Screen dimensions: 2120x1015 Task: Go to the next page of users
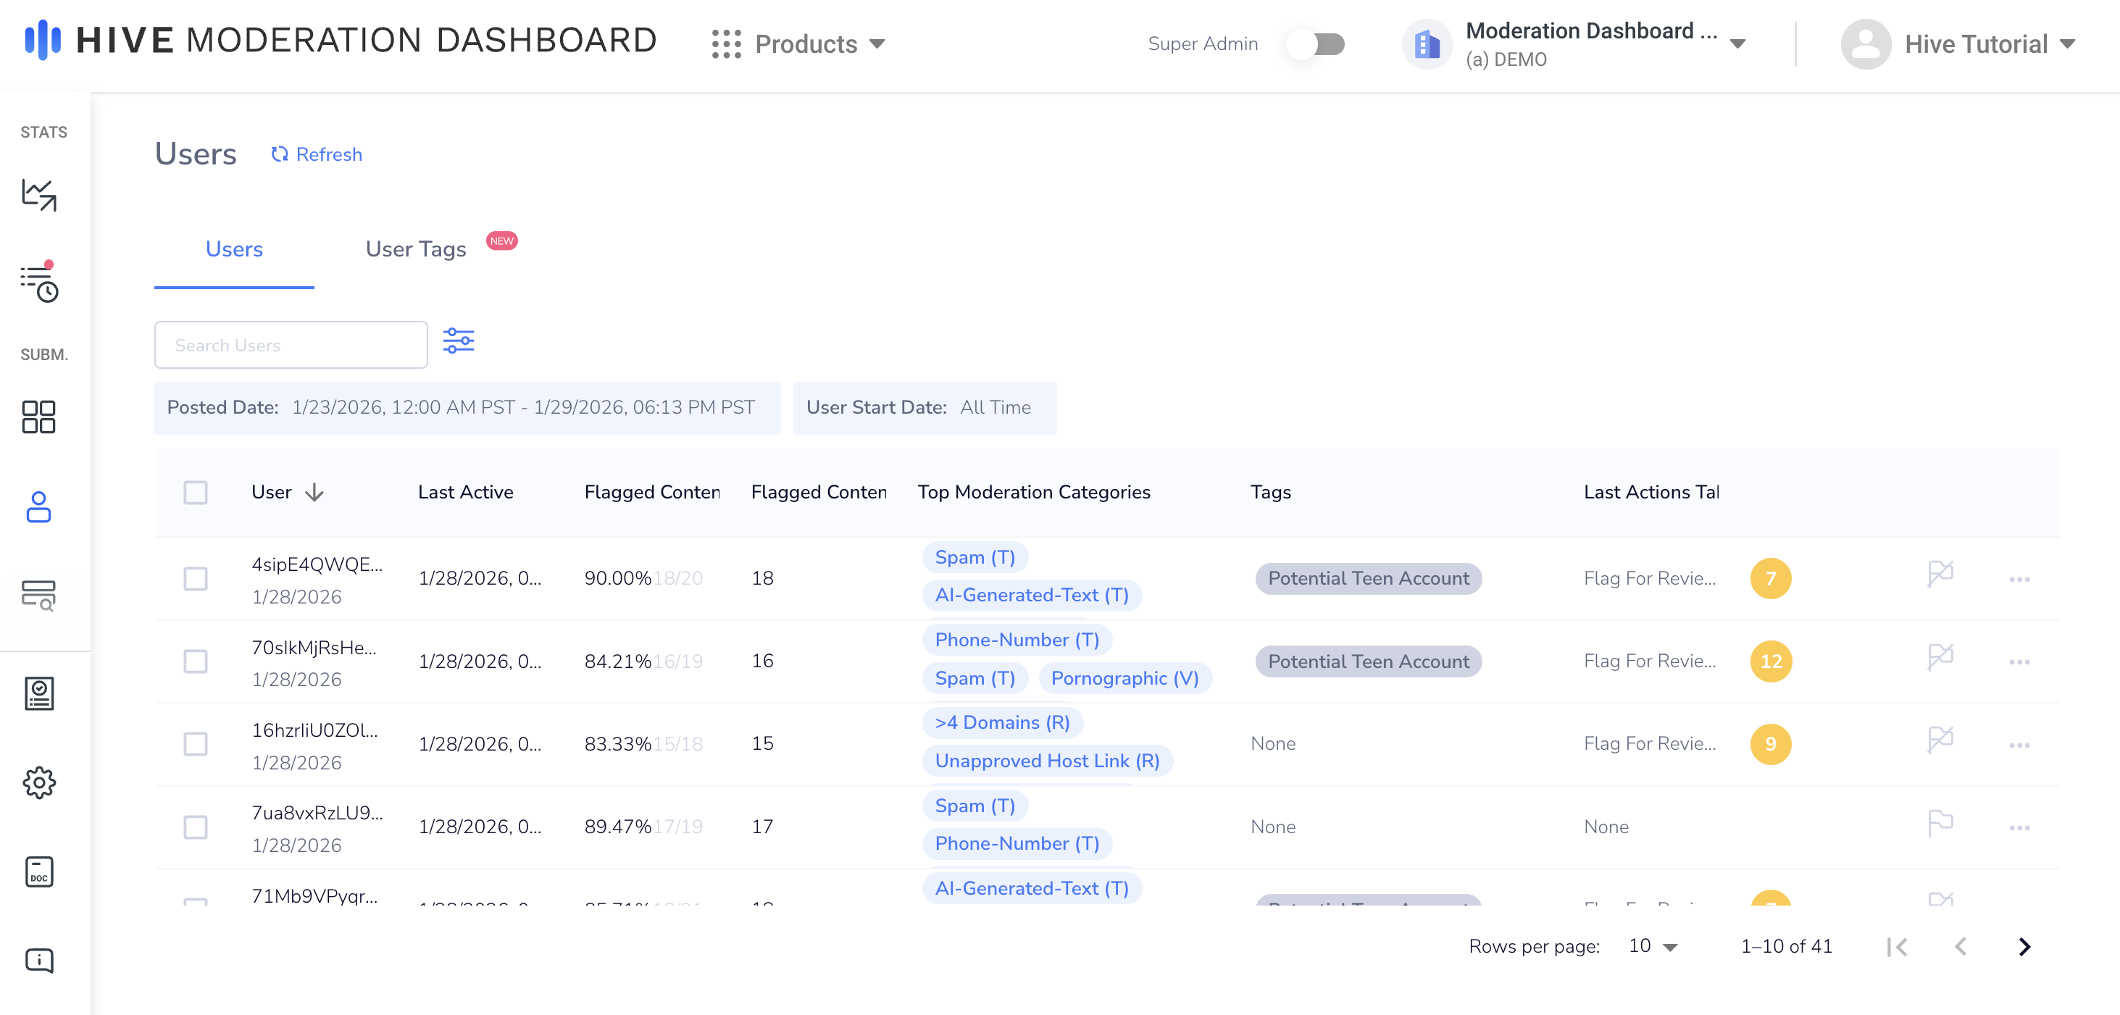click(x=2024, y=947)
